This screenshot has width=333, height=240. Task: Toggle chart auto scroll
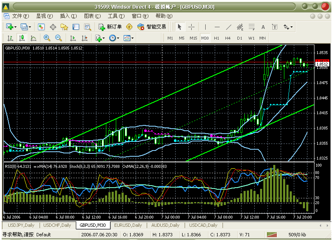[x=73, y=38]
